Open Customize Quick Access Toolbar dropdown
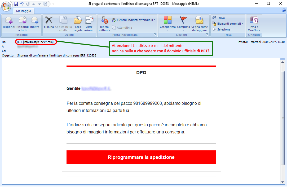 point(53,4)
